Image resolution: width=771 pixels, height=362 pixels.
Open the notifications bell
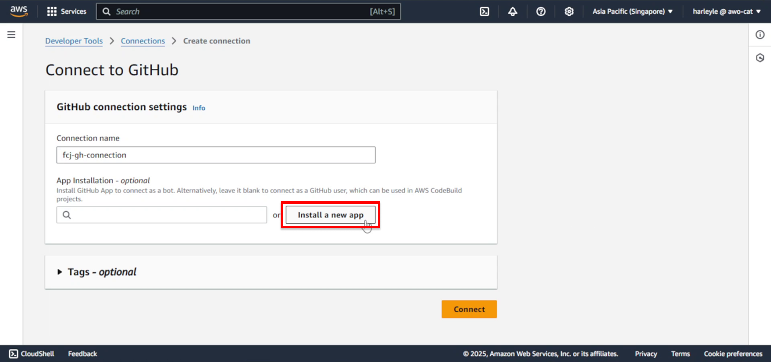[x=512, y=11]
